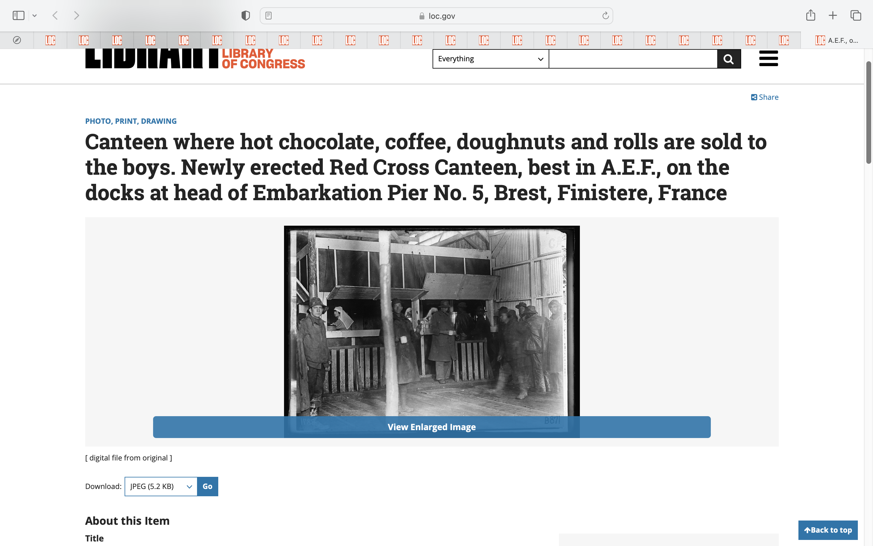Click the magnifying glass search button
The height and width of the screenshot is (546, 873).
pos(729,59)
